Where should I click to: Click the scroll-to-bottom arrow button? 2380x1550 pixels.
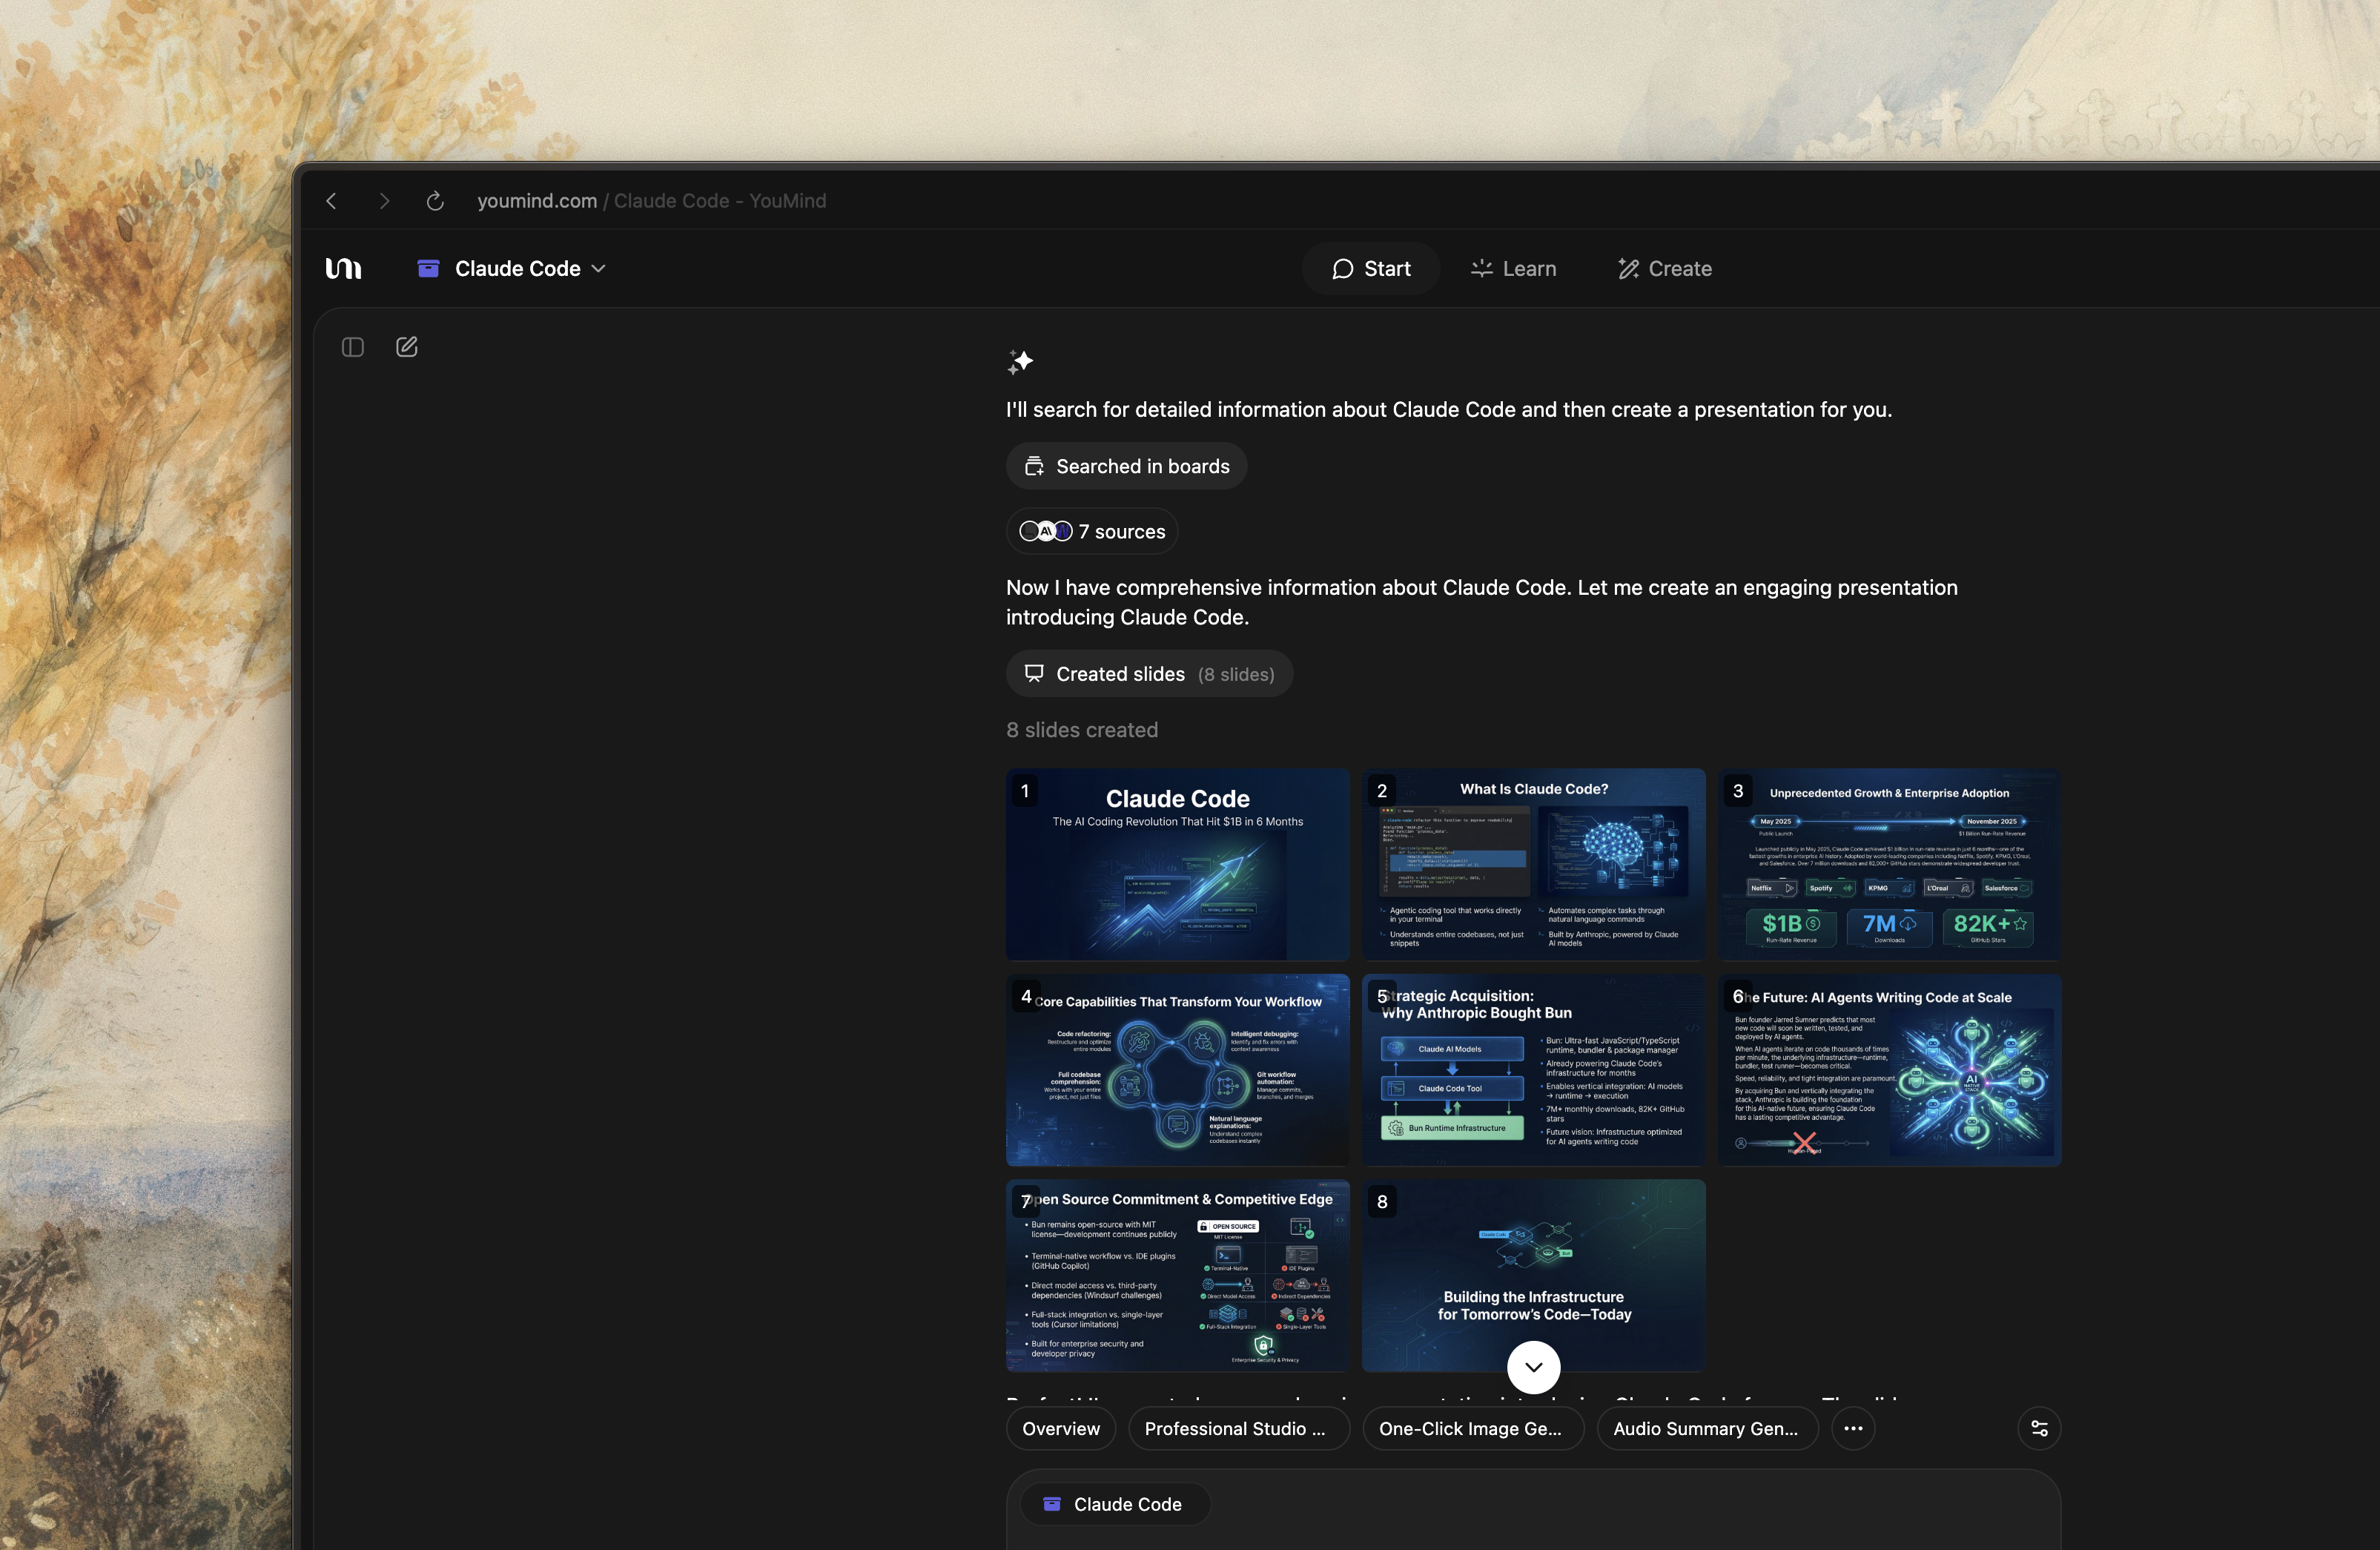[1533, 1367]
